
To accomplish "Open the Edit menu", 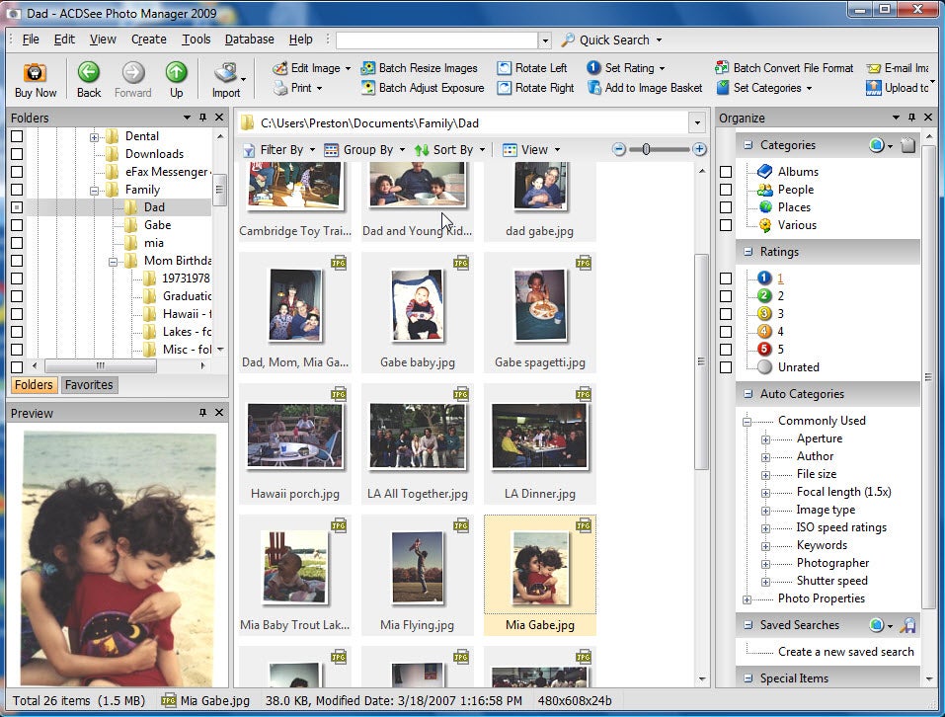I will click(x=64, y=40).
